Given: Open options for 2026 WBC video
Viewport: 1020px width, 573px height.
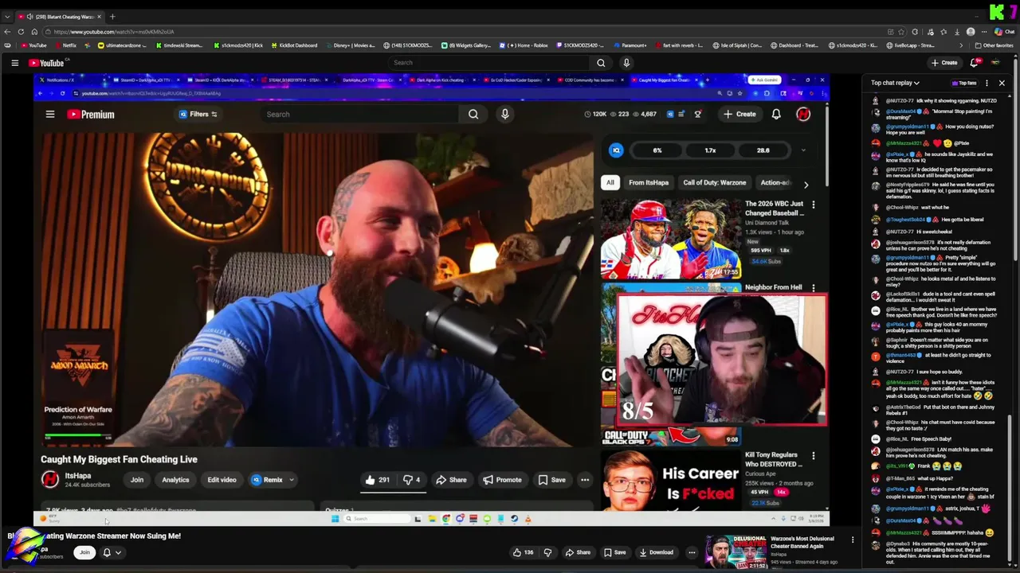Looking at the screenshot, I should click(813, 205).
